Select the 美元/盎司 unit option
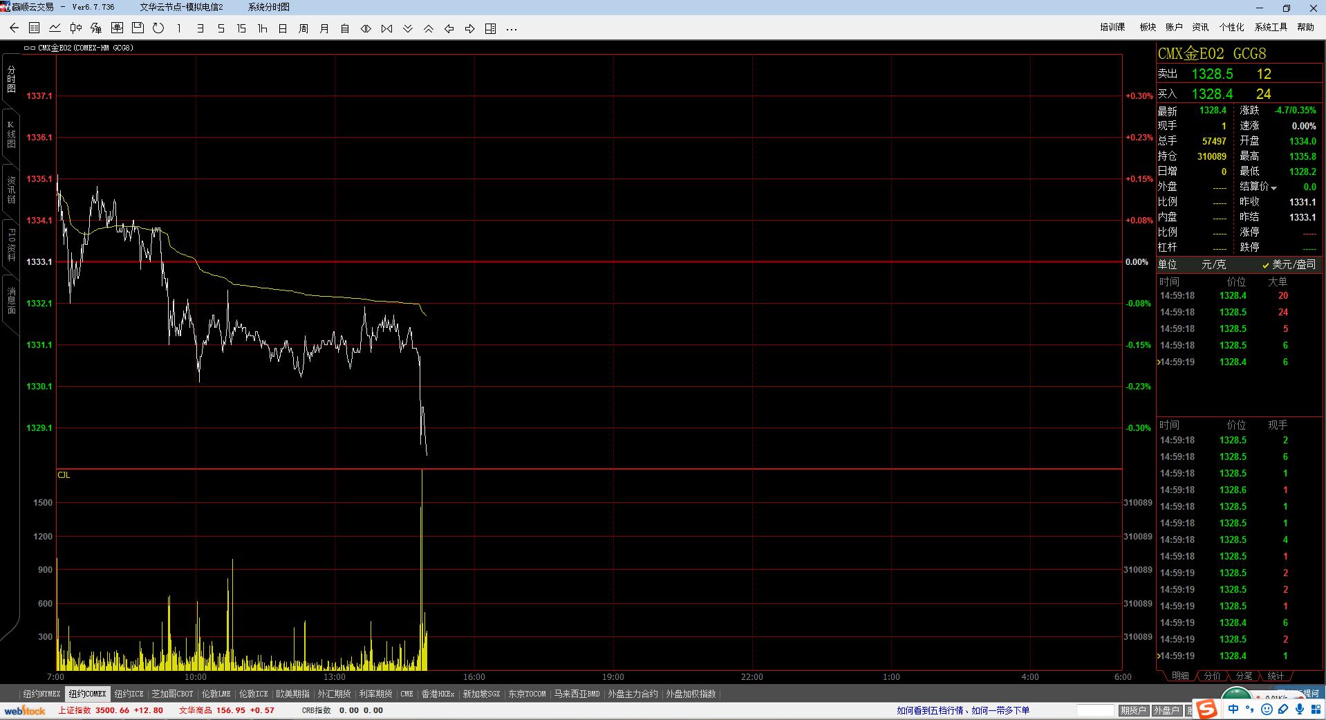The image size is (1326, 720). (x=1294, y=264)
